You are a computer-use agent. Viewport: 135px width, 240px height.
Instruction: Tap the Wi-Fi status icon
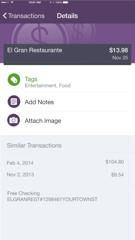(12, 2)
